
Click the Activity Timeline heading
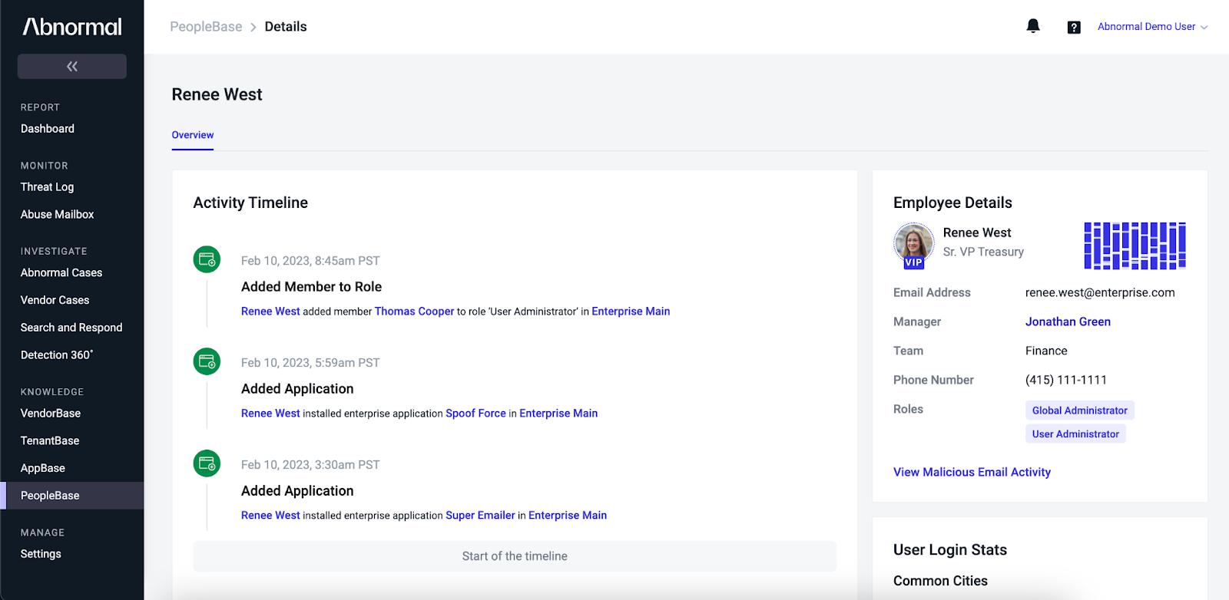(x=250, y=203)
